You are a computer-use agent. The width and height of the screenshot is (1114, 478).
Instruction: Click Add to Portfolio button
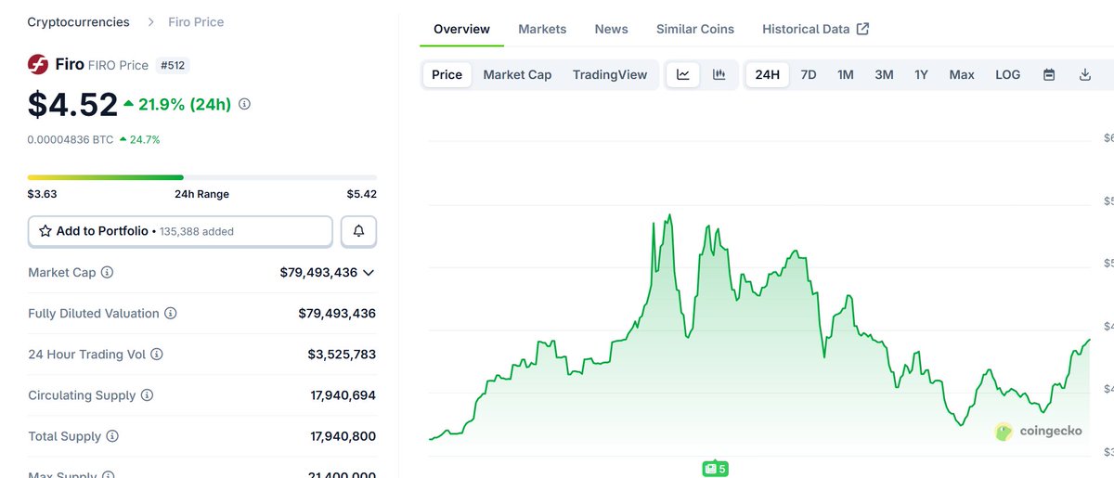(180, 231)
